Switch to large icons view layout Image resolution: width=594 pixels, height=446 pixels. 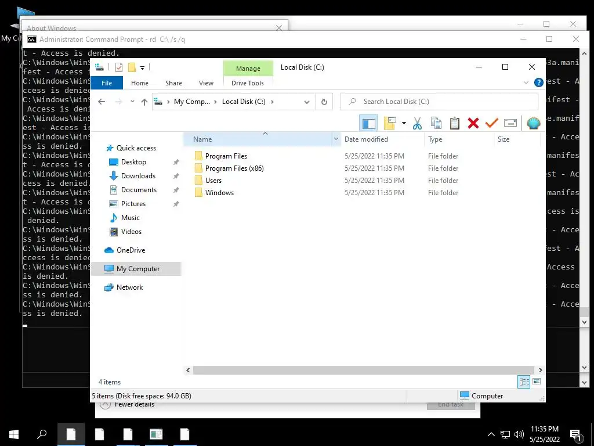tap(537, 382)
